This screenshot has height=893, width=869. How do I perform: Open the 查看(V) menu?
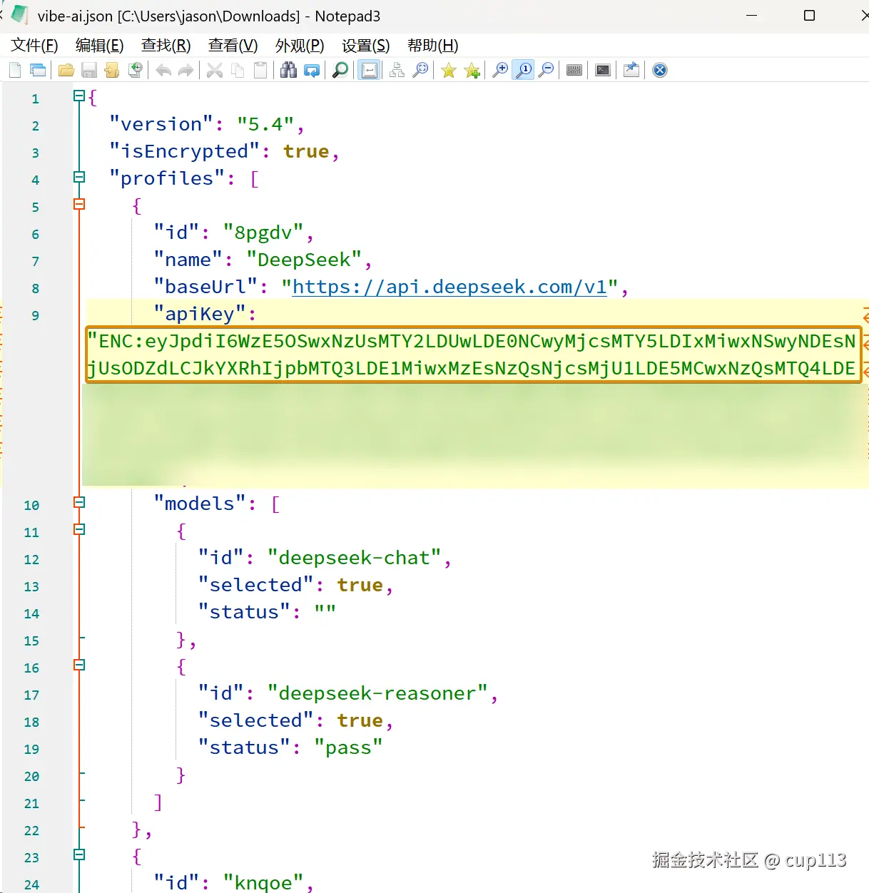(x=233, y=46)
